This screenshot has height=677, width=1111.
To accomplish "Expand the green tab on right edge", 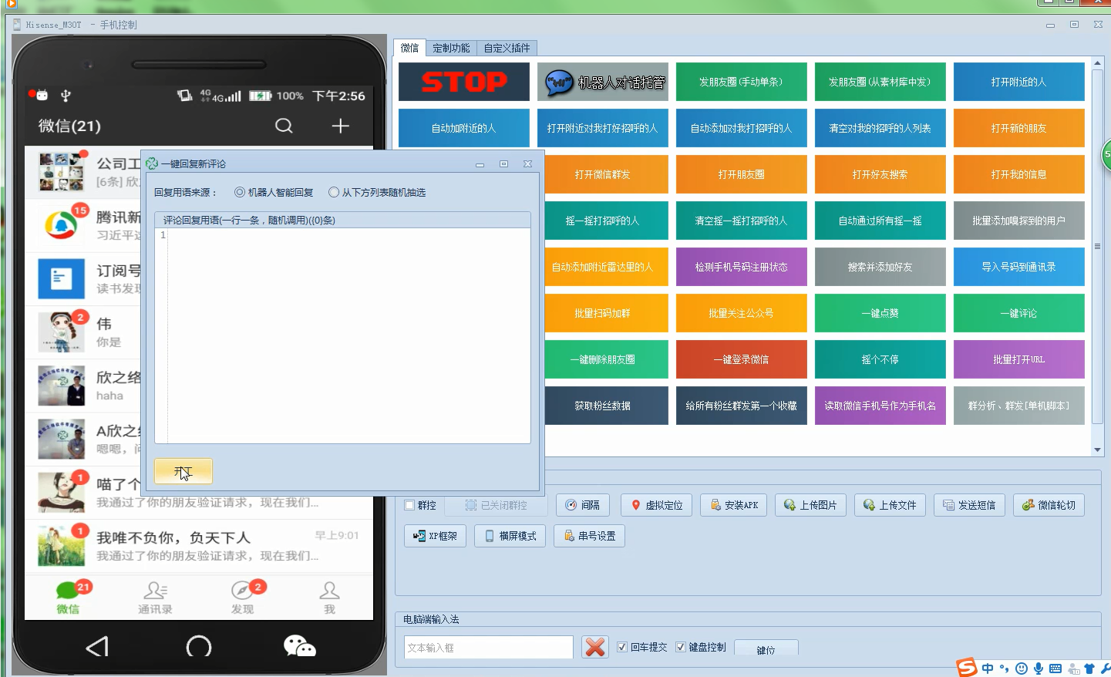I will [1108, 155].
